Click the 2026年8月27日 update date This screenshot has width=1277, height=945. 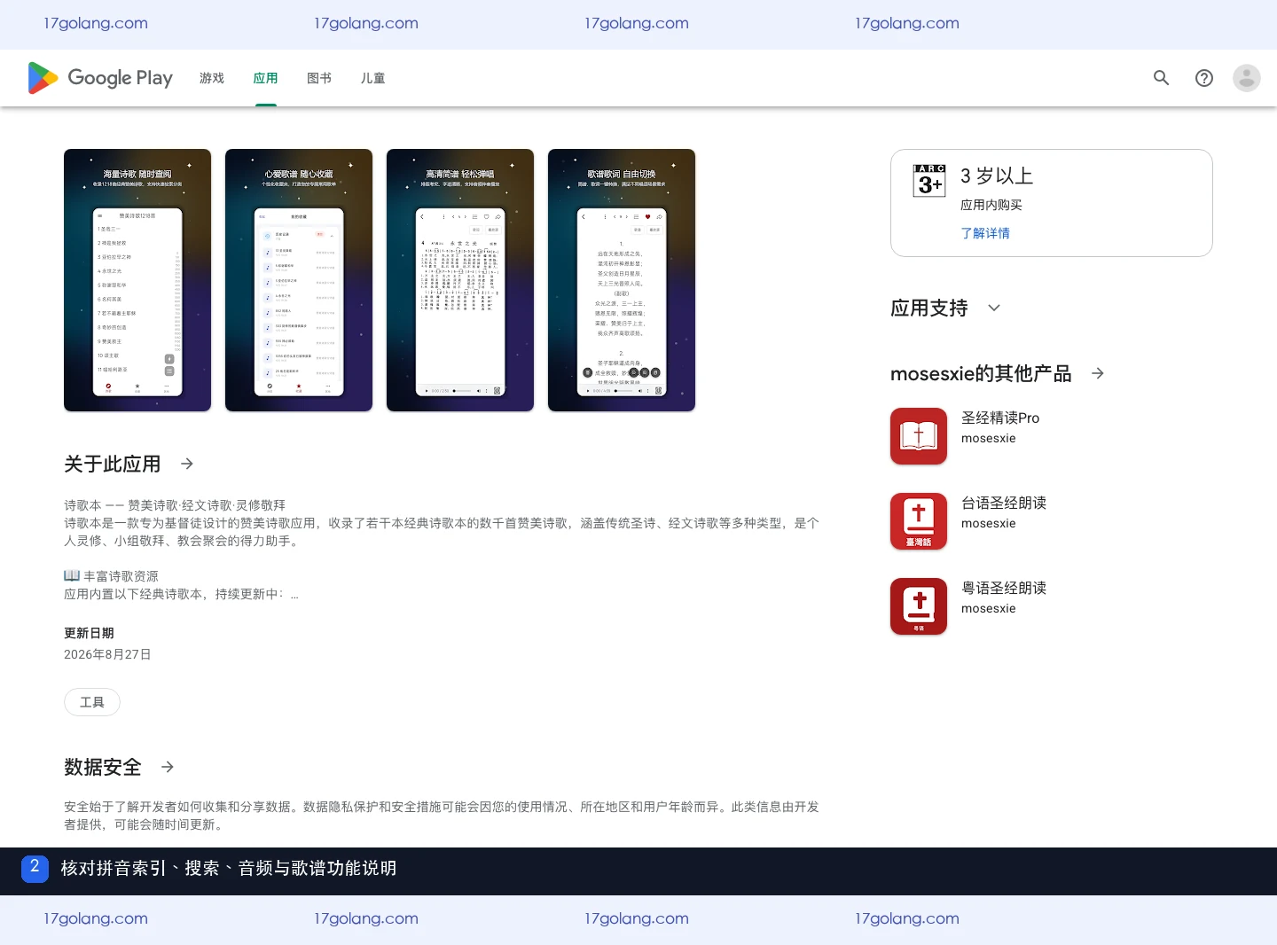(x=107, y=654)
